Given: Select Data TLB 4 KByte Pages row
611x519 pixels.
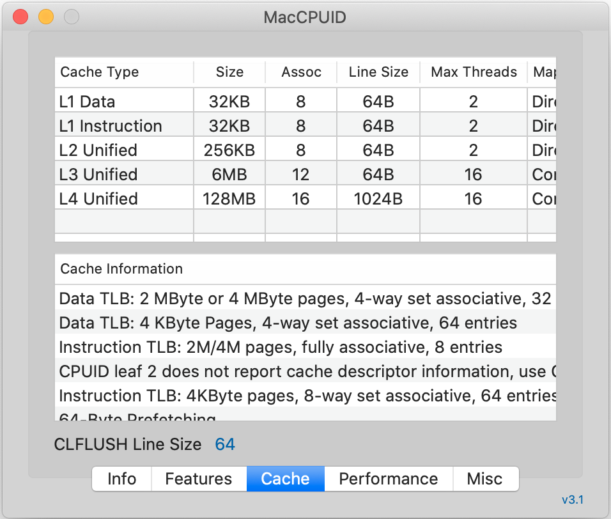Looking at the screenshot, I should tap(305, 323).
